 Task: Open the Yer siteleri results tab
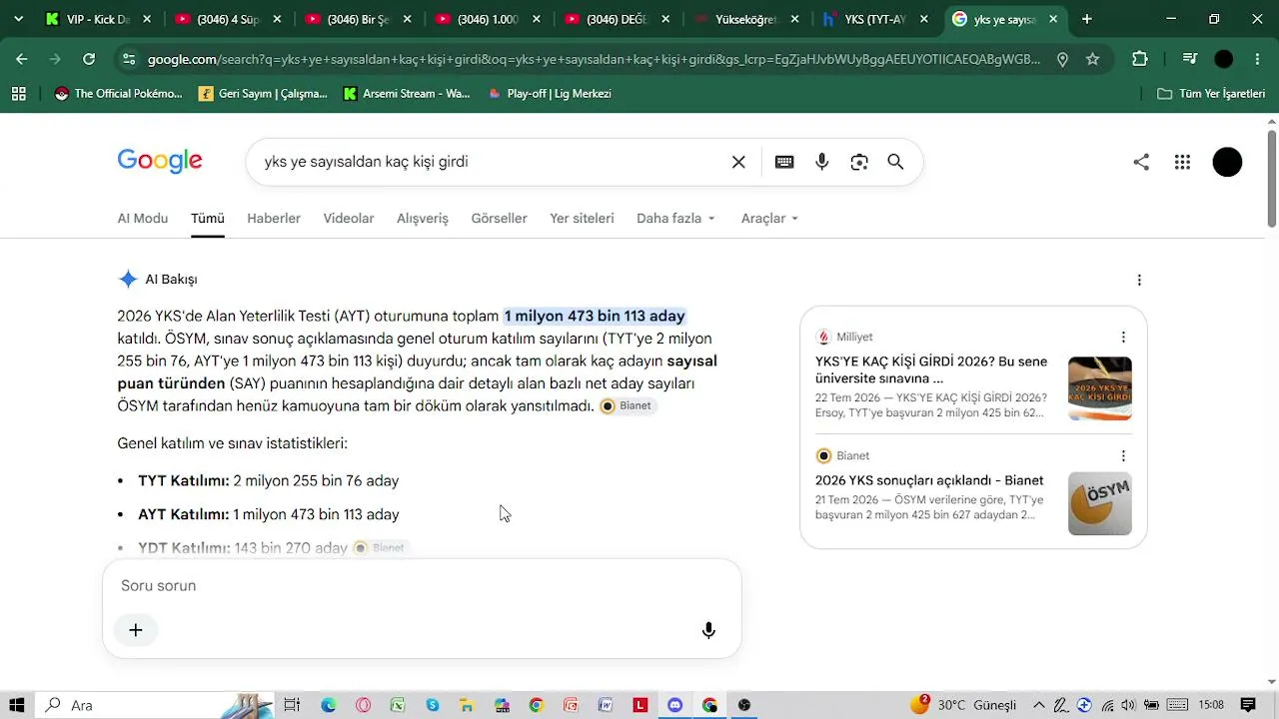[x=582, y=218]
